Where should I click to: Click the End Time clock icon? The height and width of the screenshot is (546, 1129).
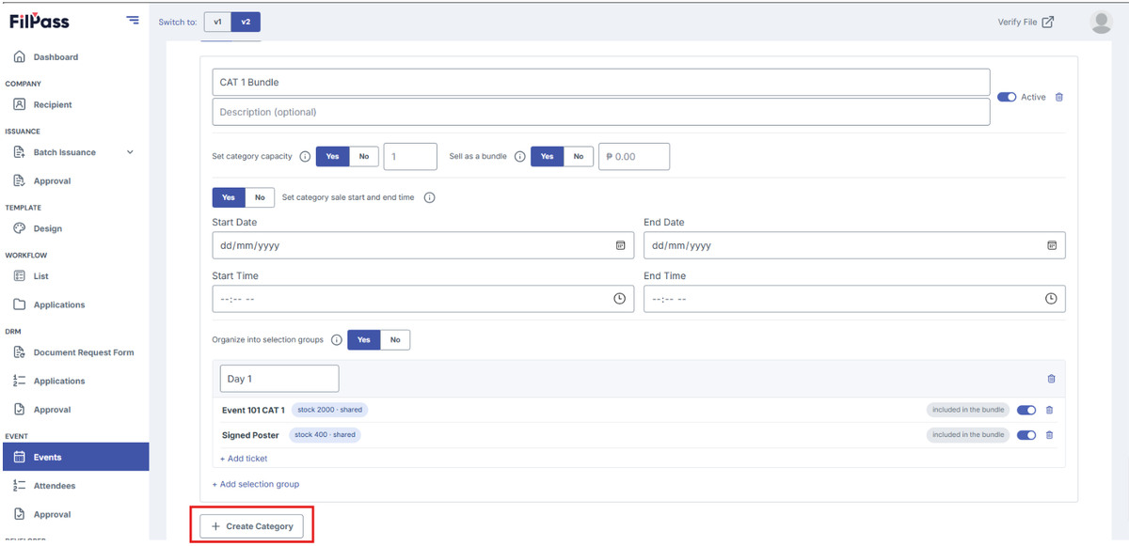[x=1052, y=299]
